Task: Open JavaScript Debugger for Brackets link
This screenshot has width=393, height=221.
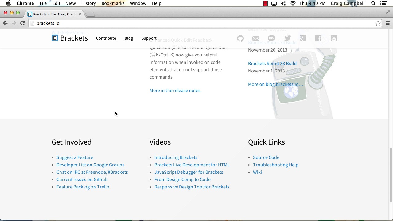Action: click(x=189, y=172)
